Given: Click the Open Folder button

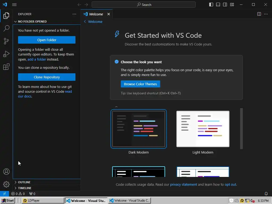Looking at the screenshot, I should [47, 40].
